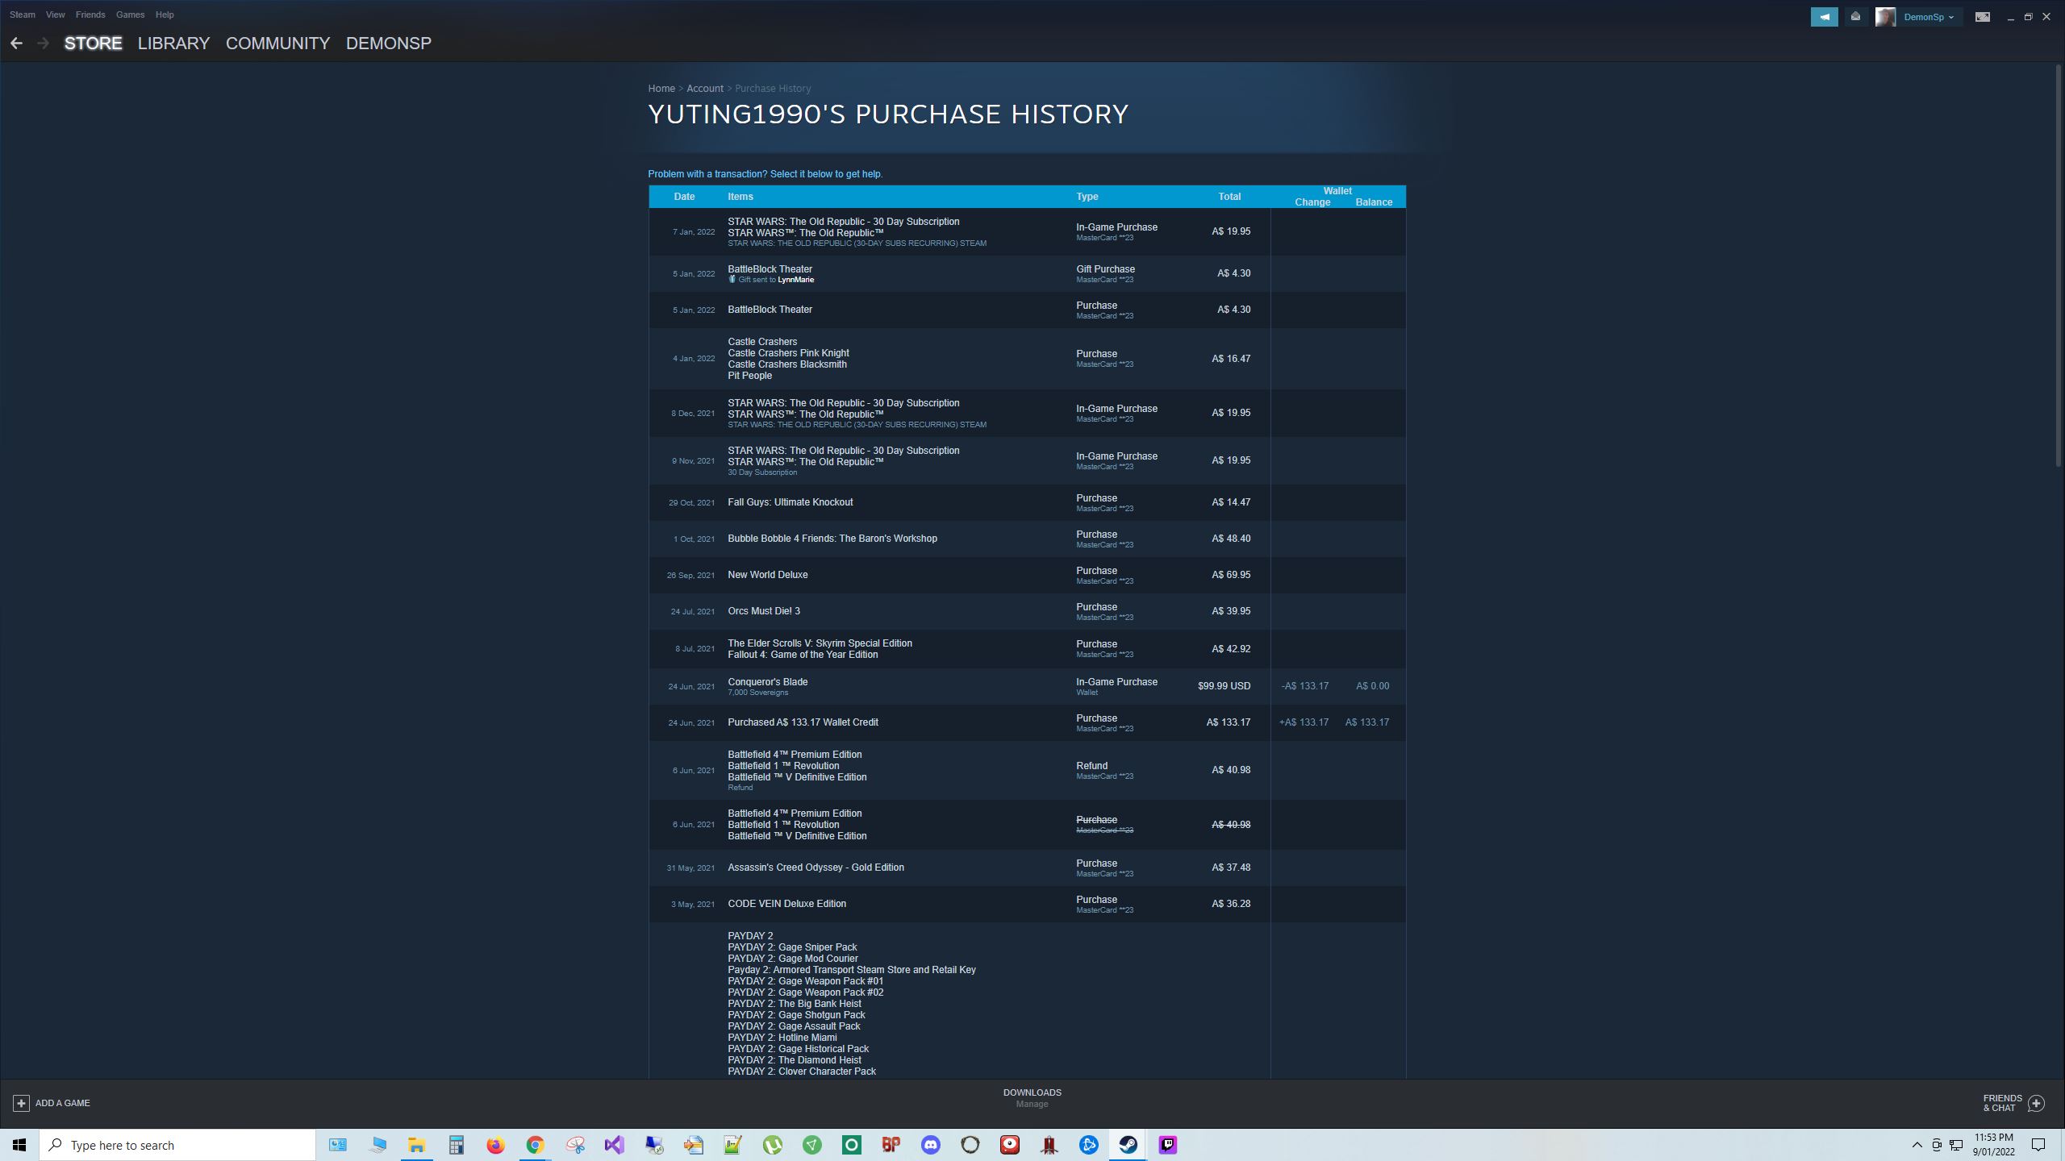Click the Steam taskbar icon
Image resolution: width=2065 pixels, height=1161 pixels.
[1128, 1145]
